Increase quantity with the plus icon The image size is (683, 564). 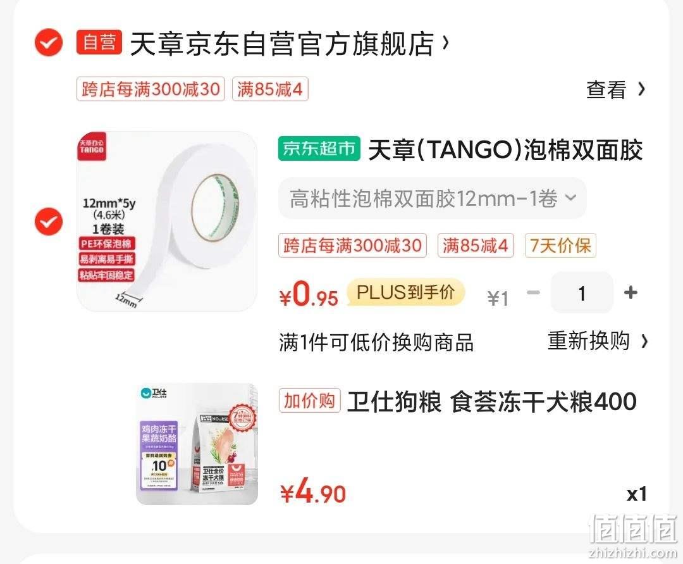(x=631, y=292)
